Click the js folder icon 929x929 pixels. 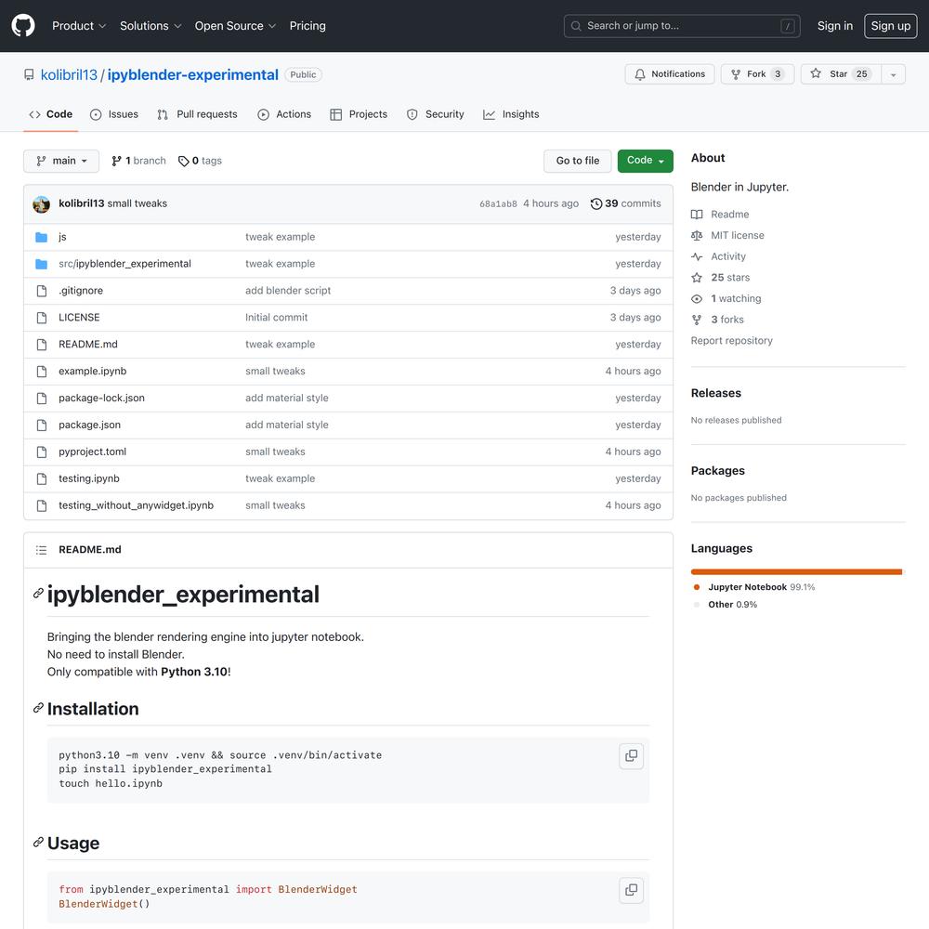(42, 237)
